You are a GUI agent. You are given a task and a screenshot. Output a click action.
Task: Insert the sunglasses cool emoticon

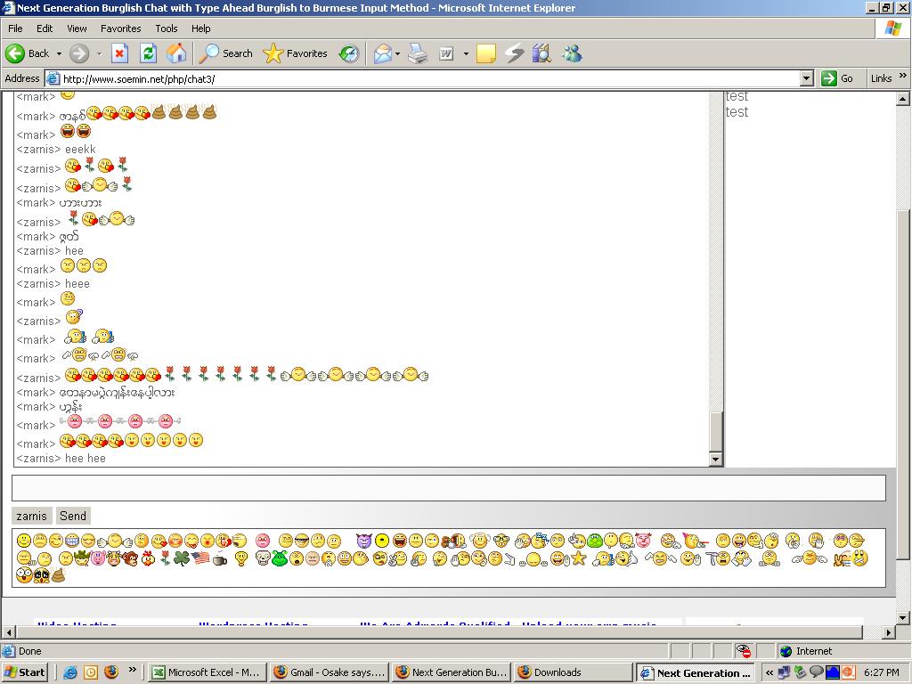click(302, 541)
